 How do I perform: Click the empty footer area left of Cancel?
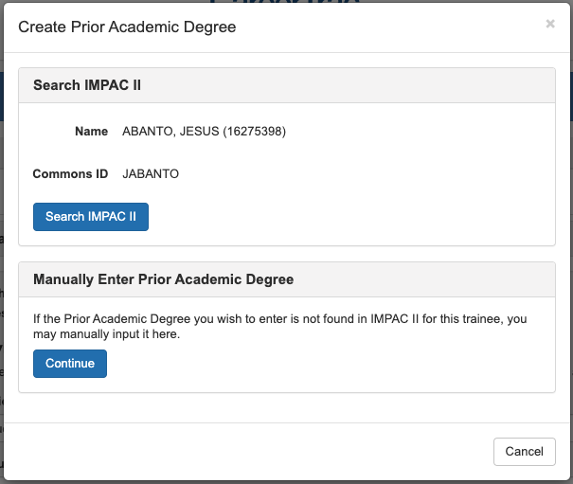[246, 452]
